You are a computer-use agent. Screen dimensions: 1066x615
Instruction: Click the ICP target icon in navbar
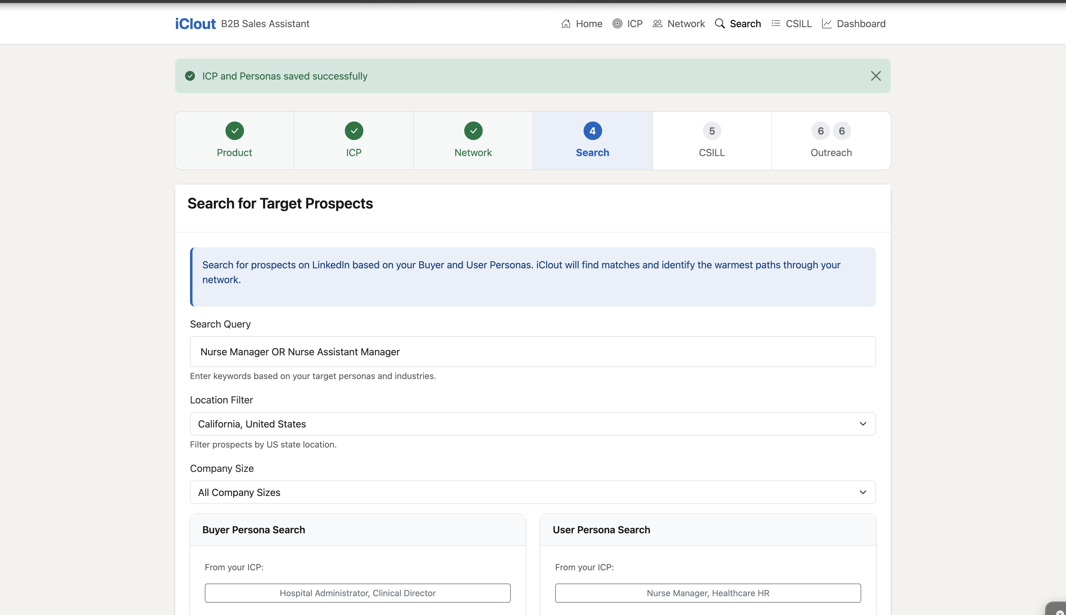(x=617, y=24)
